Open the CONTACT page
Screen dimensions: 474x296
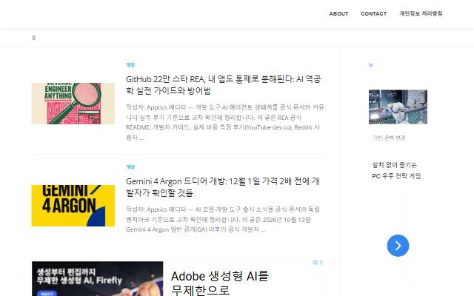[x=373, y=13]
